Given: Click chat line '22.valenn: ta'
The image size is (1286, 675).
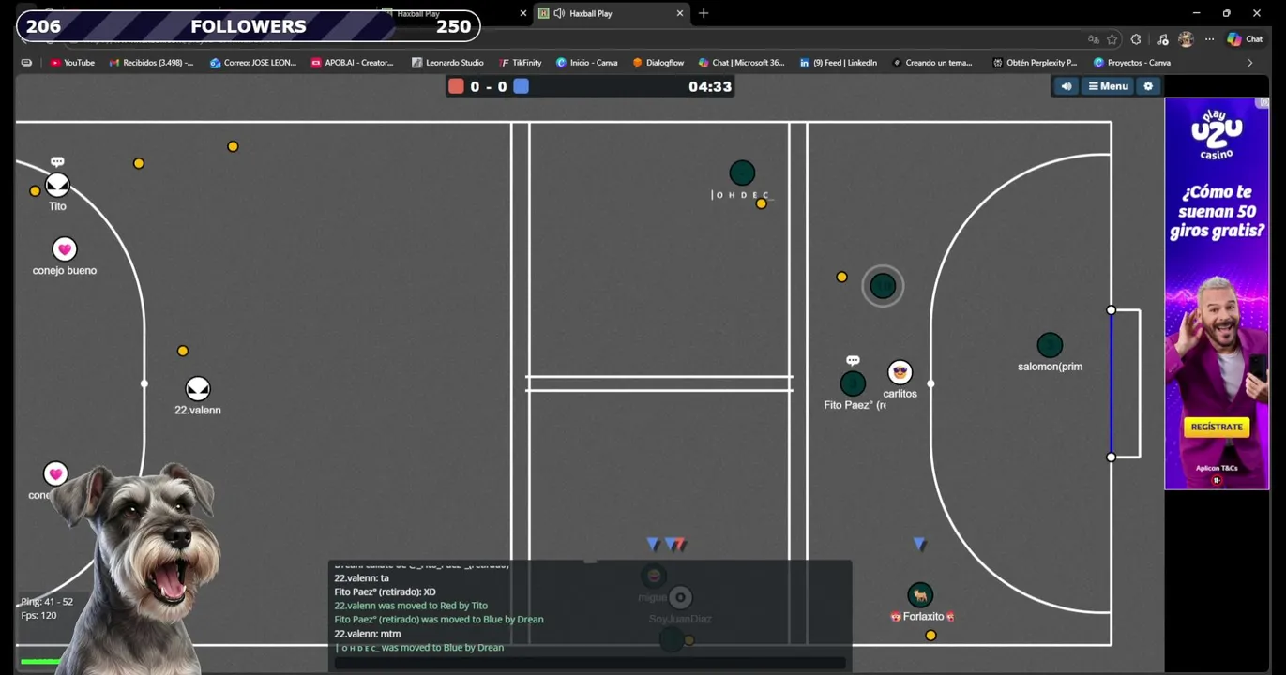Looking at the screenshot, I should [361, 578].
